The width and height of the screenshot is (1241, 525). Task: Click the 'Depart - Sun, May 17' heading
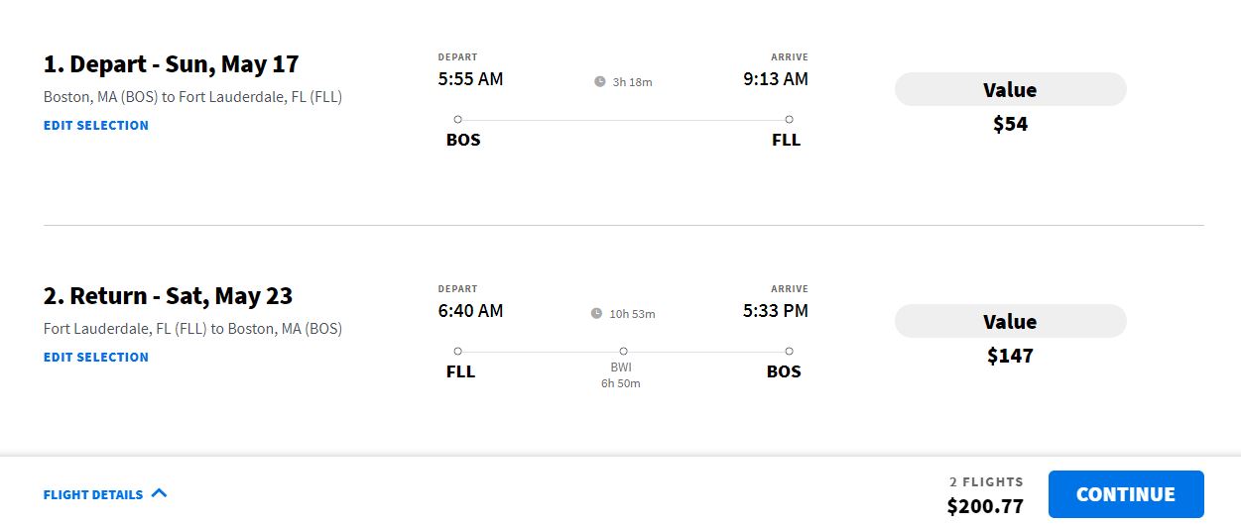coord(171,64)
